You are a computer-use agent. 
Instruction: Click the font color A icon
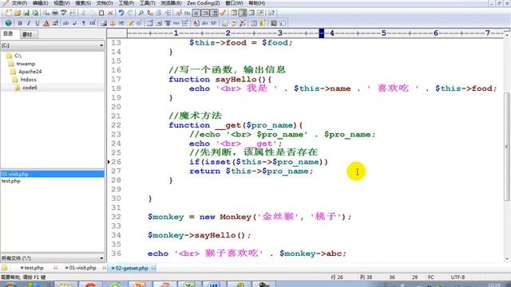pos(46,23)
